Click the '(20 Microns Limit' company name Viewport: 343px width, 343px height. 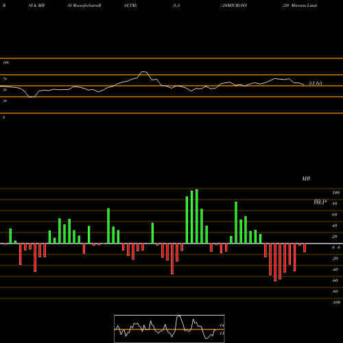coord(300,5)
